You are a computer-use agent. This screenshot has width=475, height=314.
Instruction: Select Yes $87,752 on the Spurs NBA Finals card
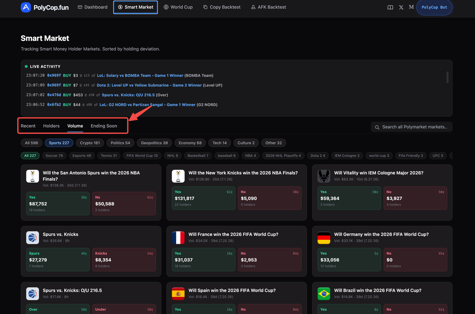pos(58,203)
